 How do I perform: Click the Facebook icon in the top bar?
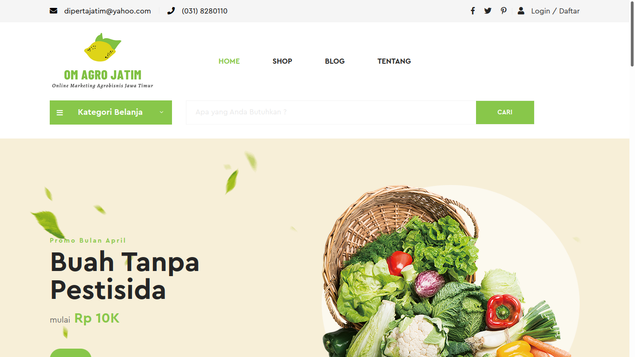[x=473, y=11]
